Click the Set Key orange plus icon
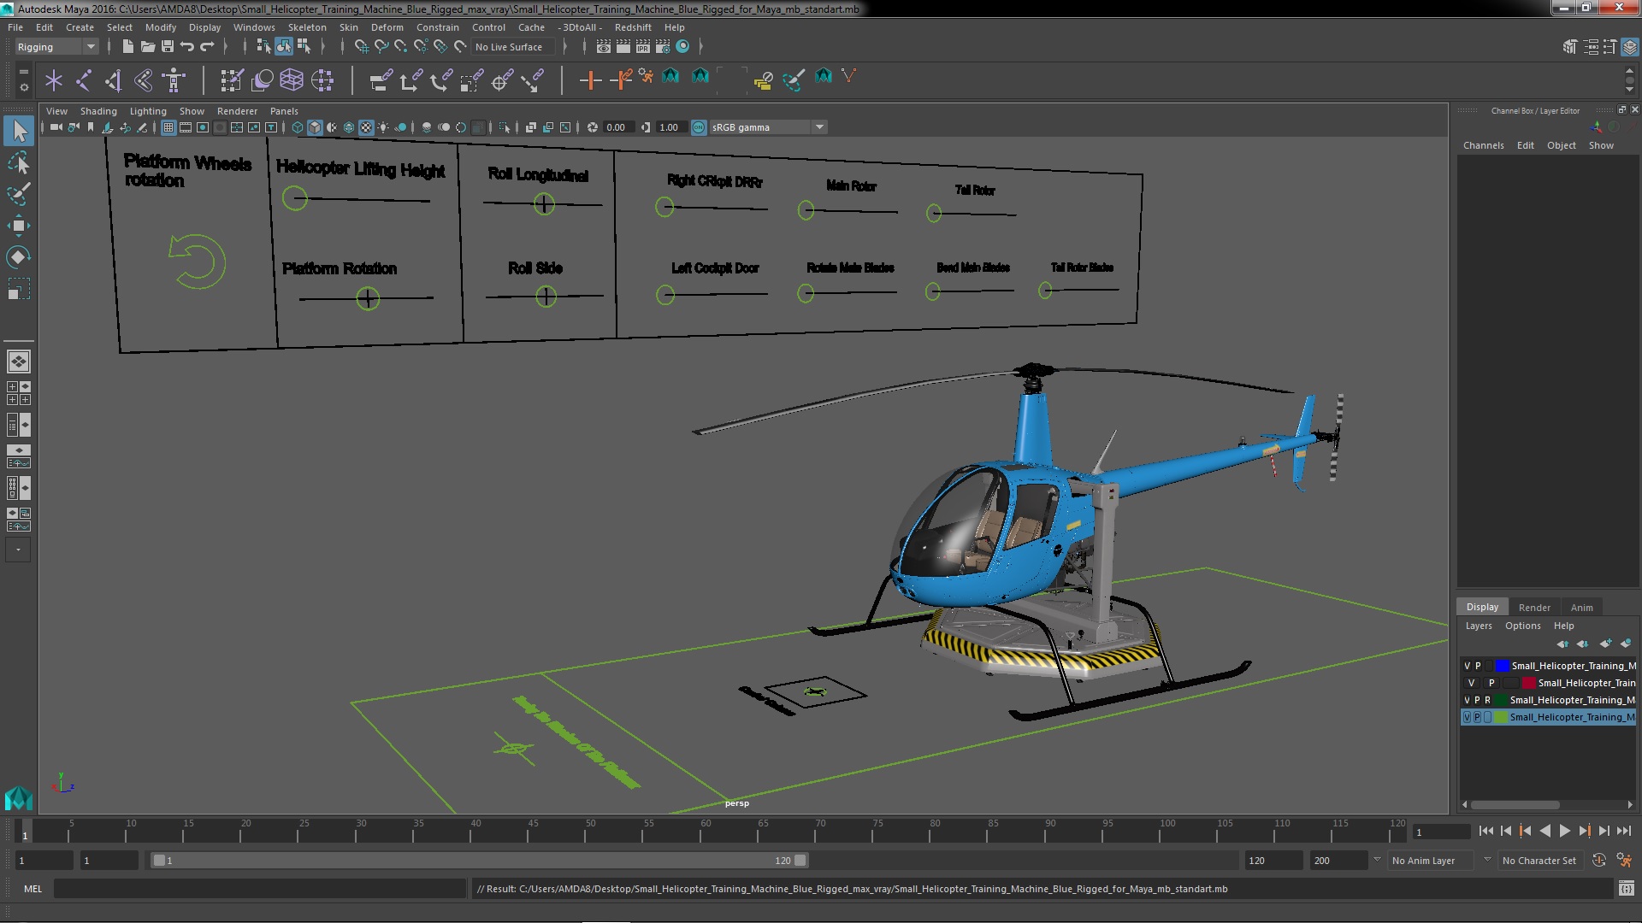Screen dimensions: 1642x923 [x=590, y=80]
